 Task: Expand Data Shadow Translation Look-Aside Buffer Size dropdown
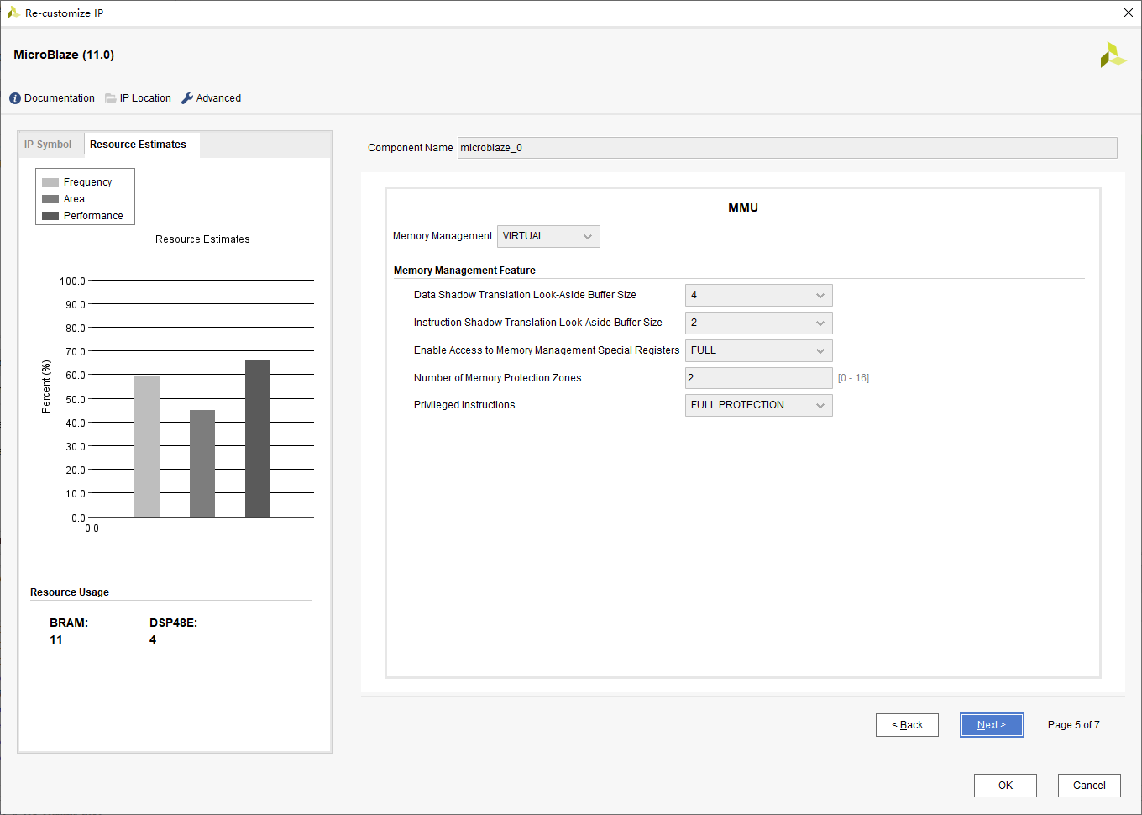coord(759,295)
